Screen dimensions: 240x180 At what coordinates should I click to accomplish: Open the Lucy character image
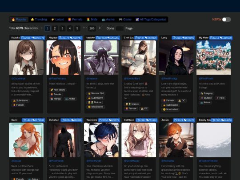coord(176,57)
